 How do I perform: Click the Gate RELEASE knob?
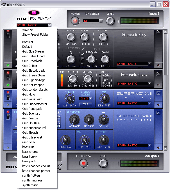point(88,79)
